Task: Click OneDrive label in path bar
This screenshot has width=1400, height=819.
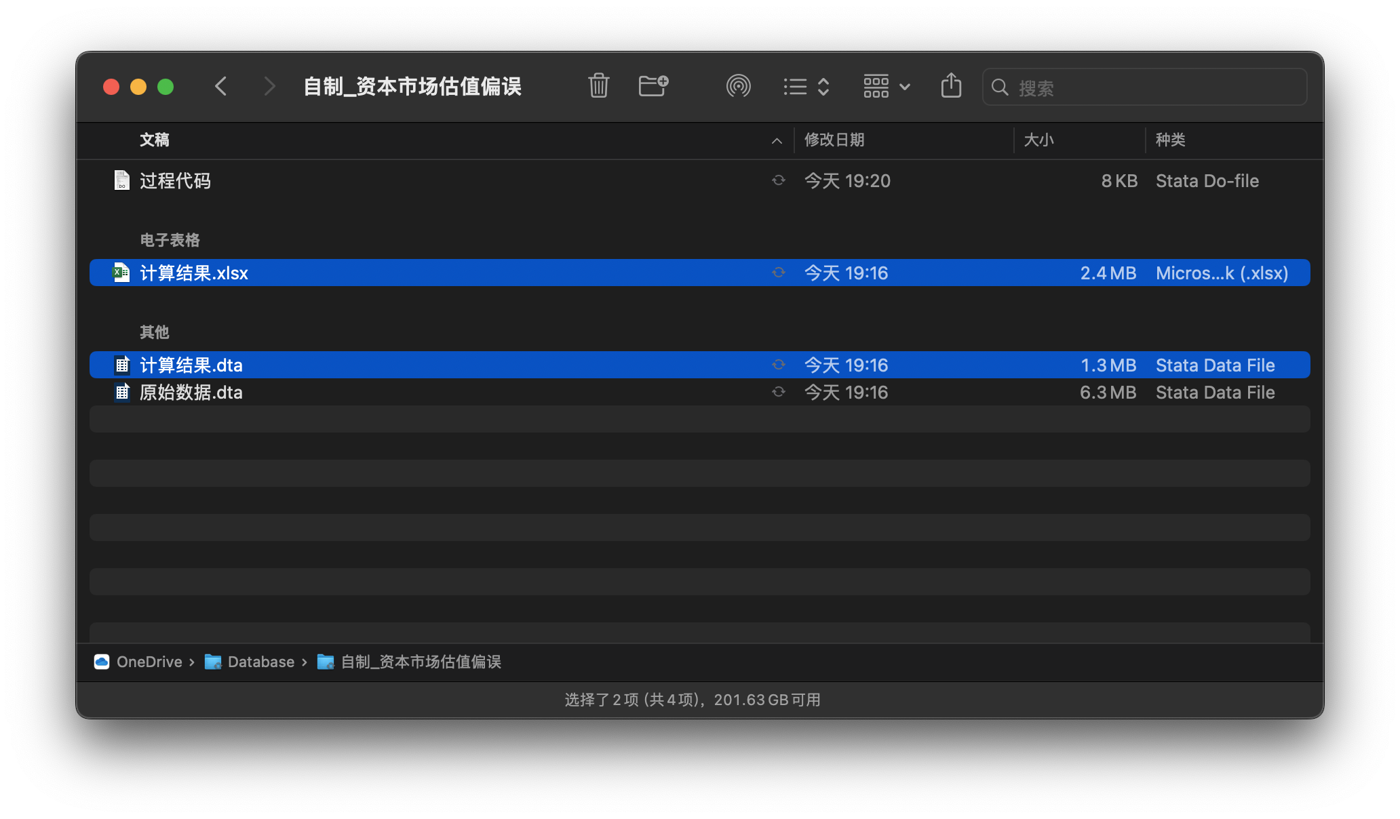Action: tap(149, 662)
